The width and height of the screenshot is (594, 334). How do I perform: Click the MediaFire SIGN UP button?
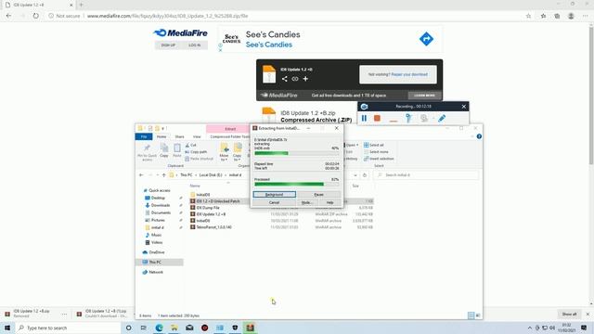(x=168, y=45)
